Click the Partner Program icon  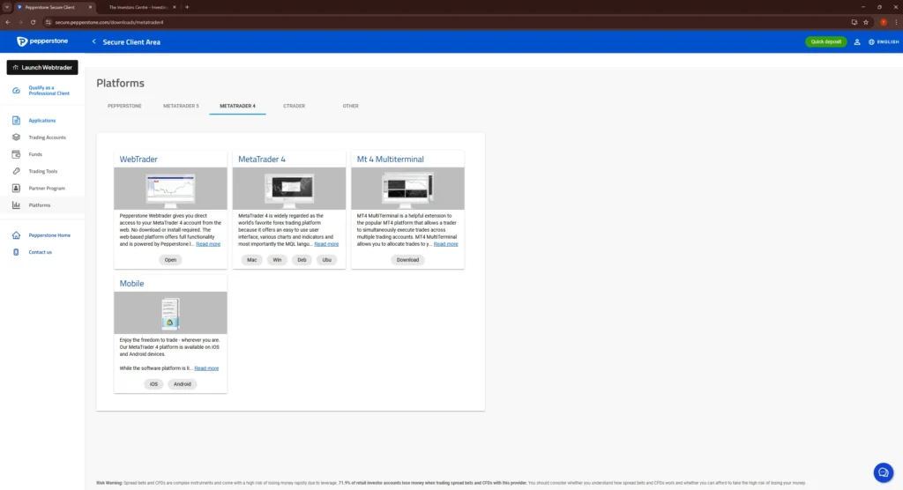pos(16,188)
